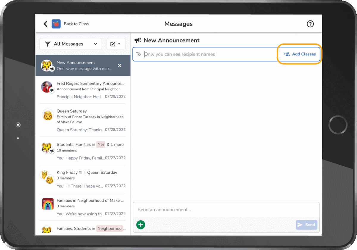Image resolution: width=357 pixels, height=250 pixels.
Task: Click the ClassDojo app logo
Action: pyautogui.click(x=57, y=24)
